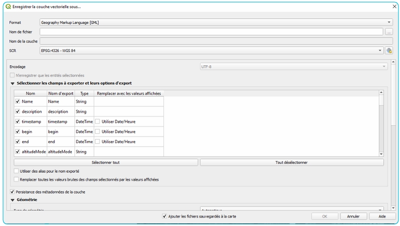Click the Nom de fichier input field
This screenshot has height=226, width=400.
[x=211, y=31]
